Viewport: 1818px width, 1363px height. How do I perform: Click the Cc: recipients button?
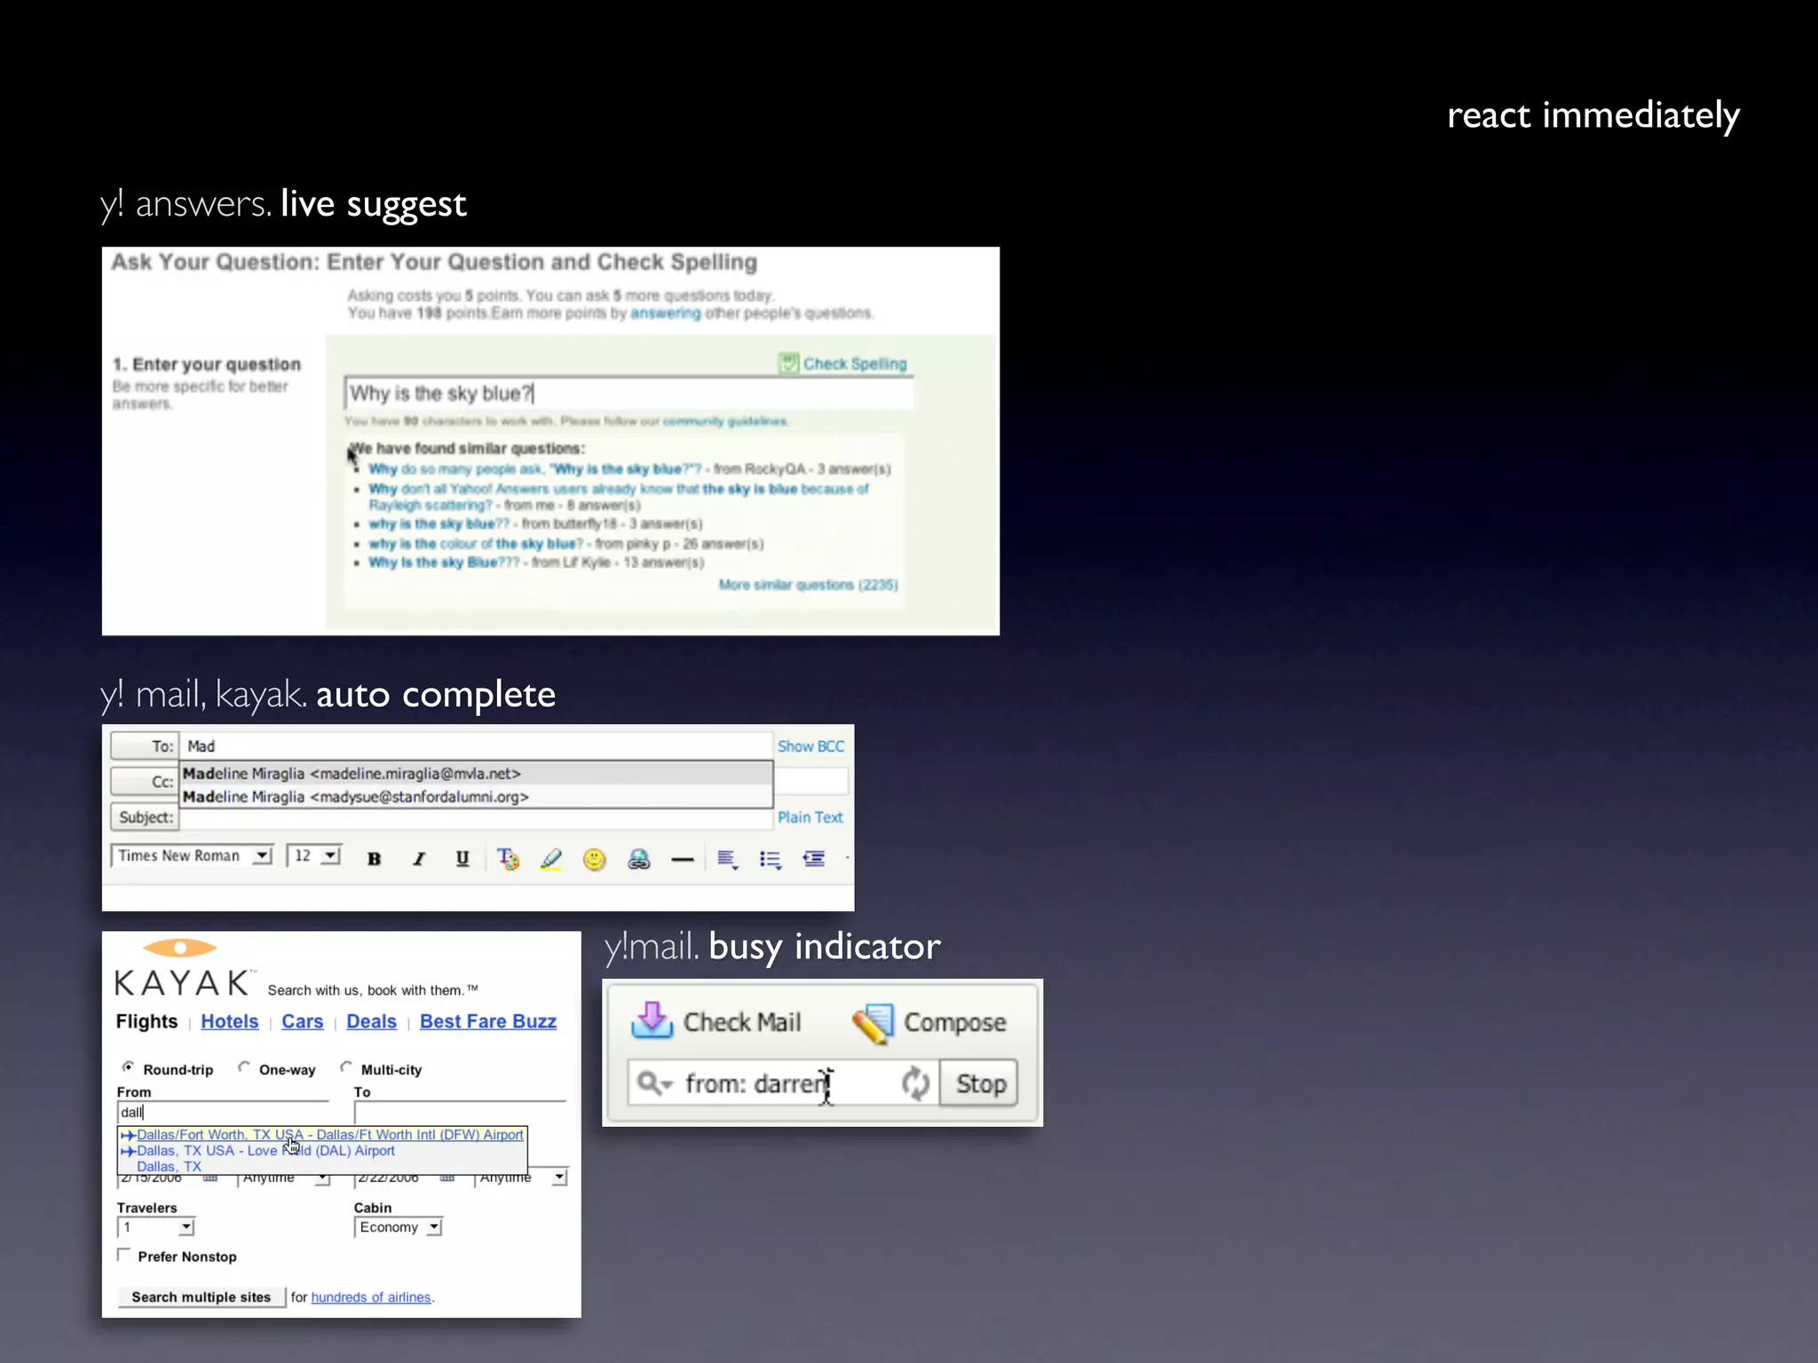point(145,782)
